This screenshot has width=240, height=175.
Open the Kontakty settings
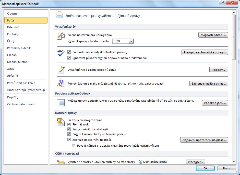point(26,34)
